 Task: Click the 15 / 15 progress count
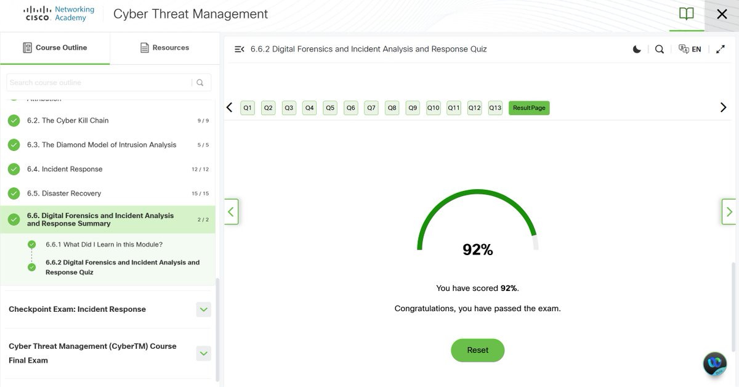200,193
